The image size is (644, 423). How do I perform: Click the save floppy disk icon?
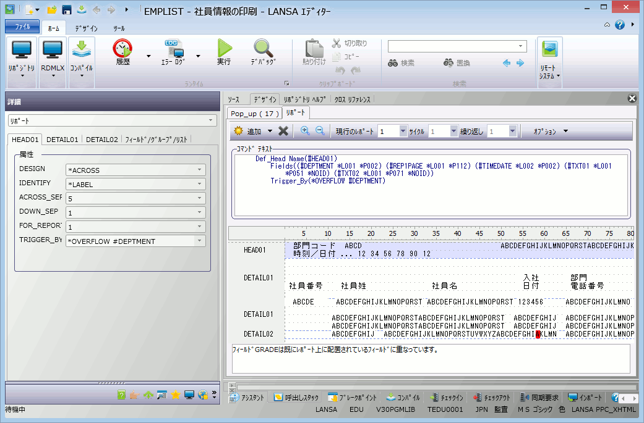[x=67, y=10]
